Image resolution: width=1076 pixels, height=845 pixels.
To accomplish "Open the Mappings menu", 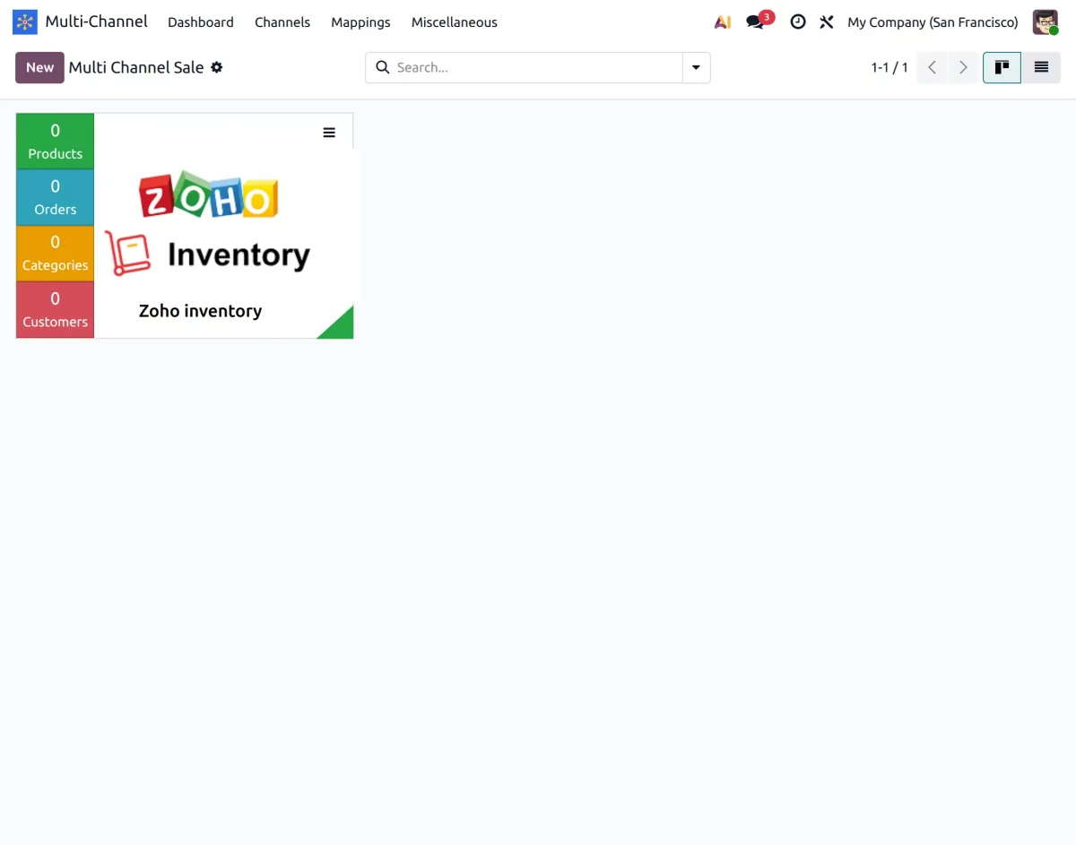I will point(360,22).
